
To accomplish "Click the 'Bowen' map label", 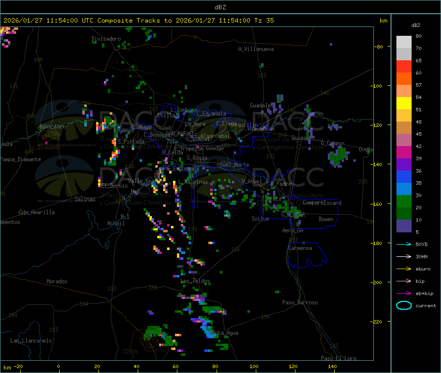I will (326, 219).
